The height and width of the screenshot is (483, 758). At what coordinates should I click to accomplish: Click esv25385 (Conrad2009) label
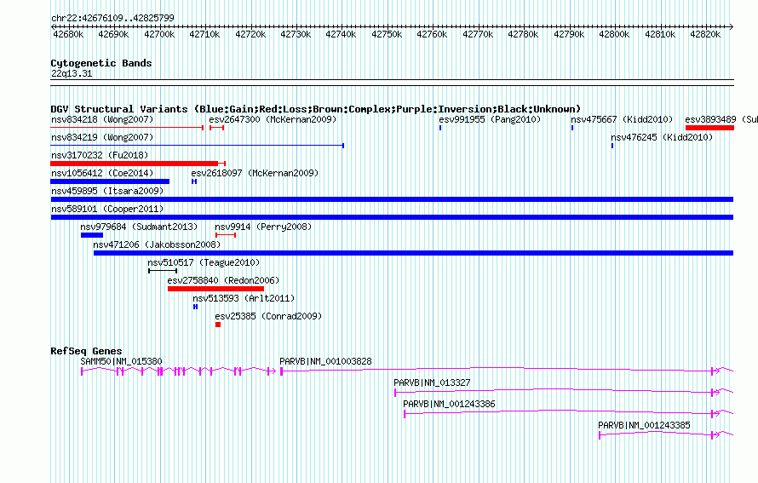click(268, 316)
